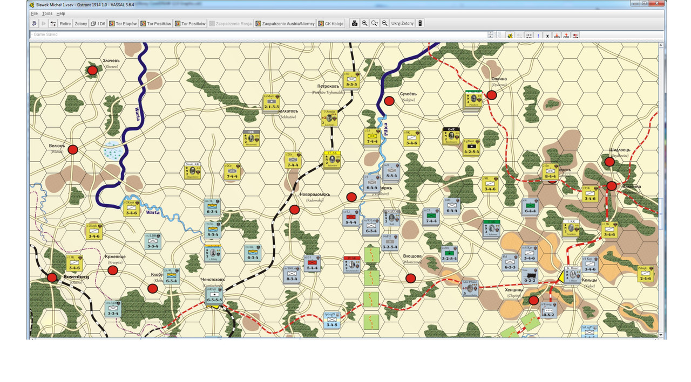Select the K. Hauer leader counter
Image resolution: width=691 pixels, height=382 pixels.
(x=573, y=274)
